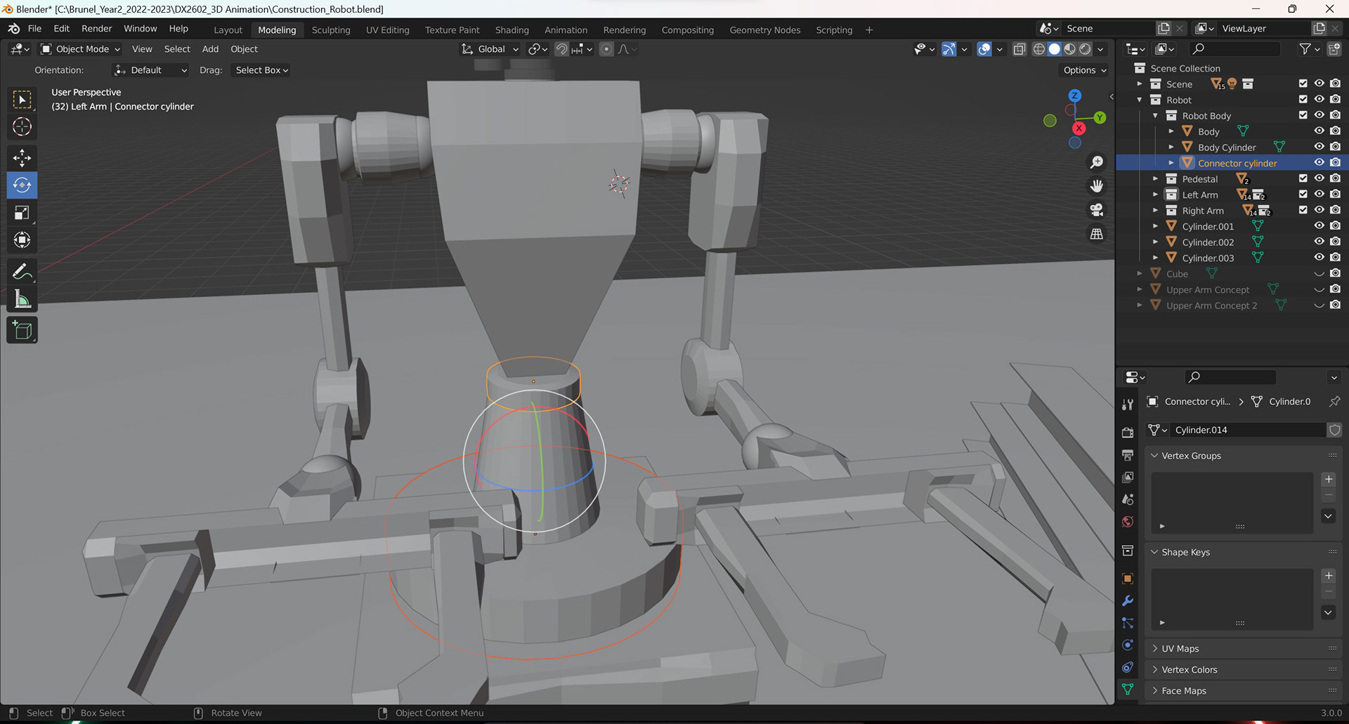
Task: Open the View Layer properties tab
Action: [1128, 478]
